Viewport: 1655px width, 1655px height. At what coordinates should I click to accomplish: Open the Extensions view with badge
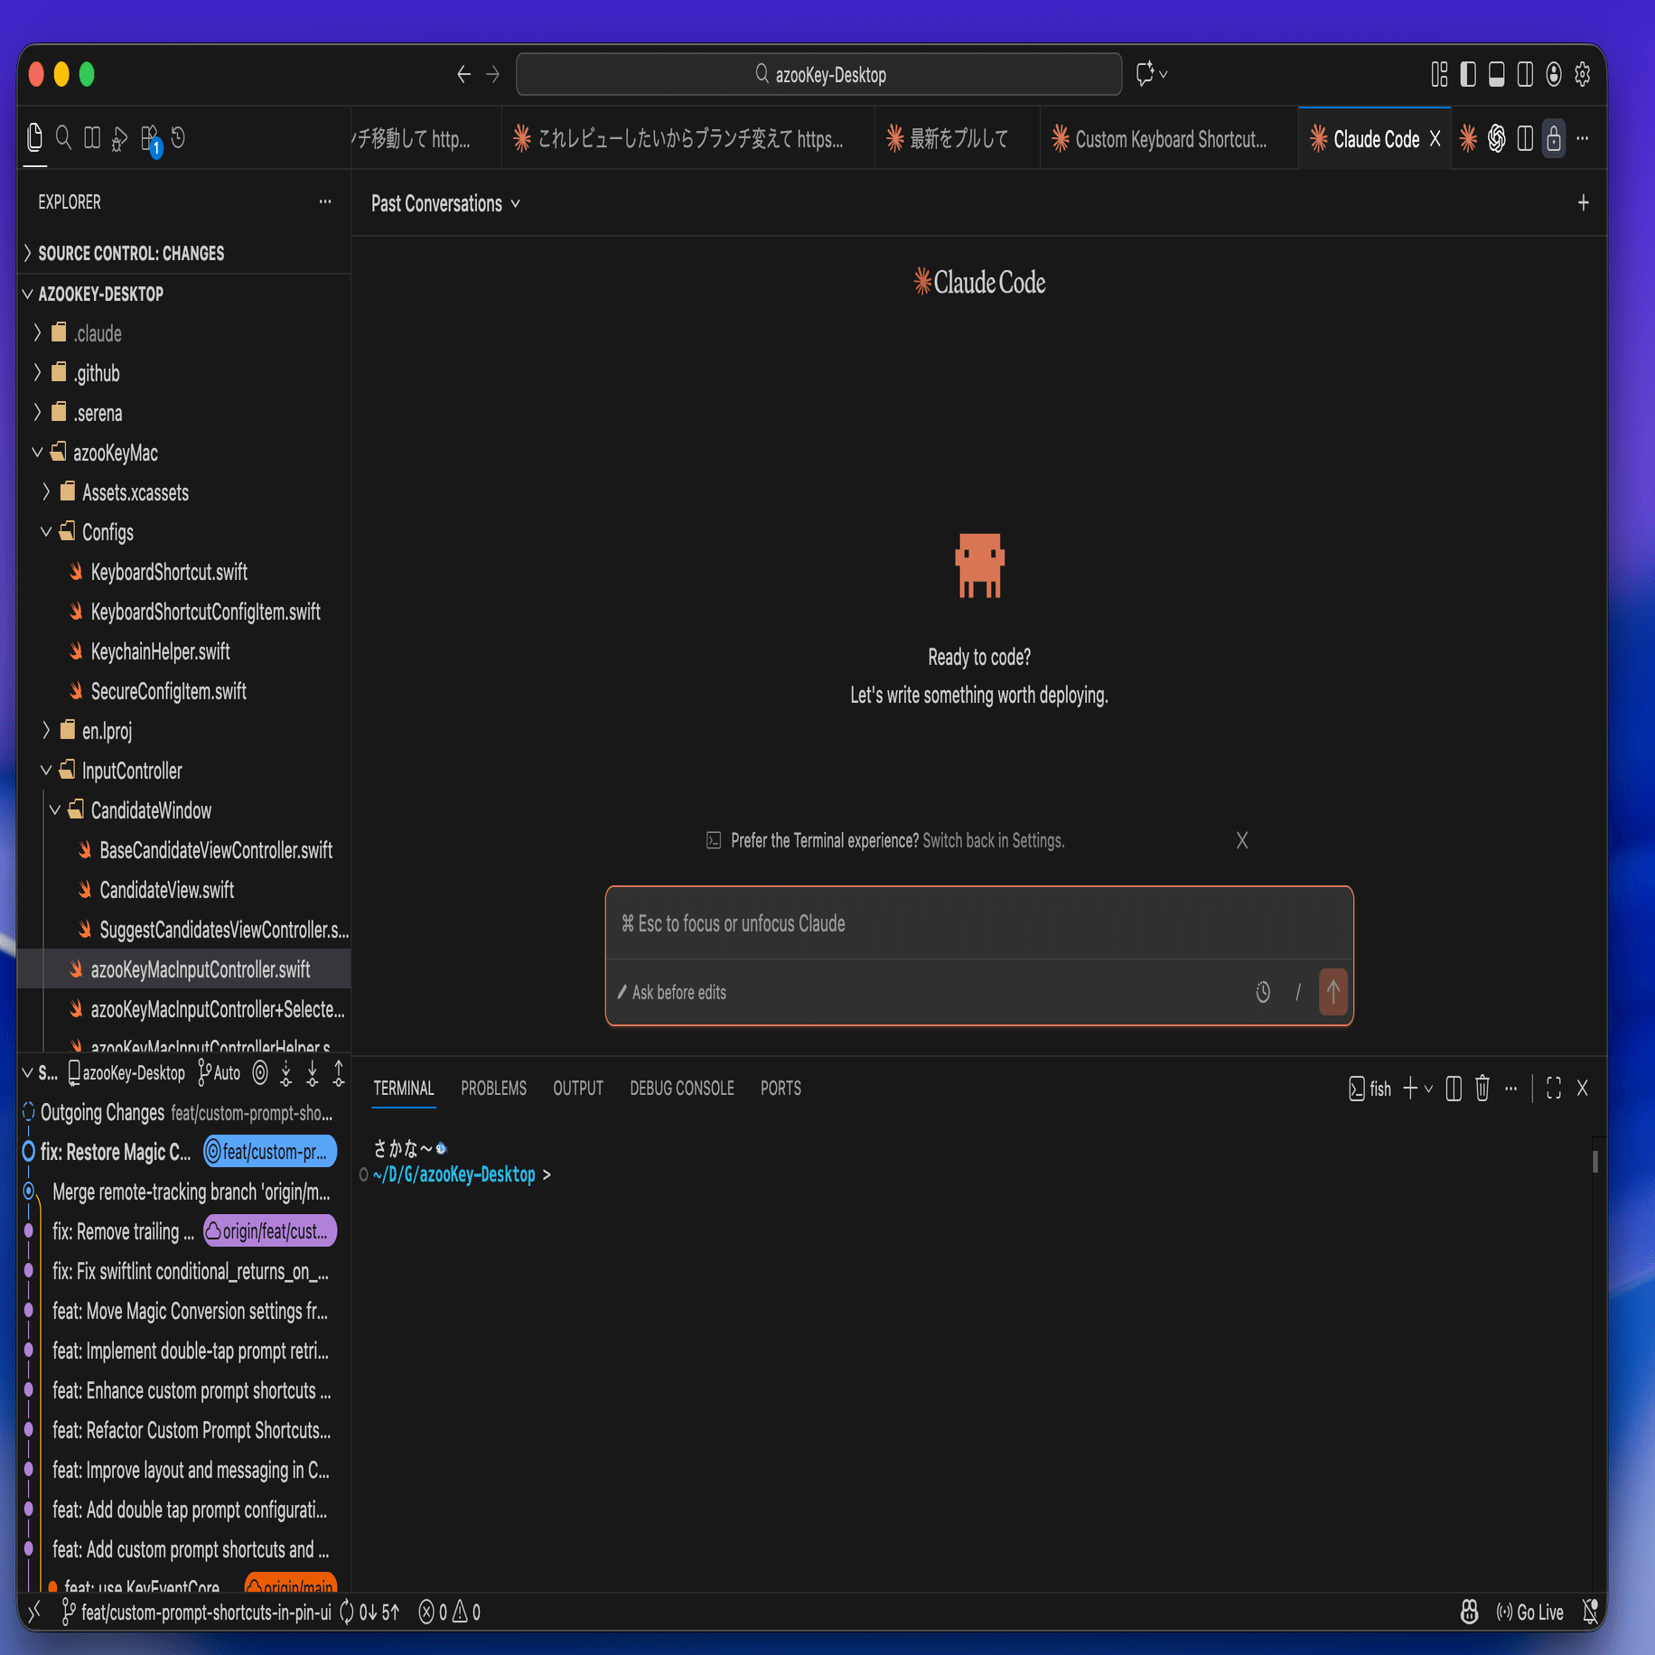click(x=151, y=139)
